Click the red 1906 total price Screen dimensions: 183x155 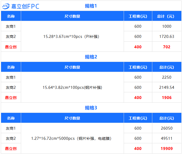tap(167, 98)
